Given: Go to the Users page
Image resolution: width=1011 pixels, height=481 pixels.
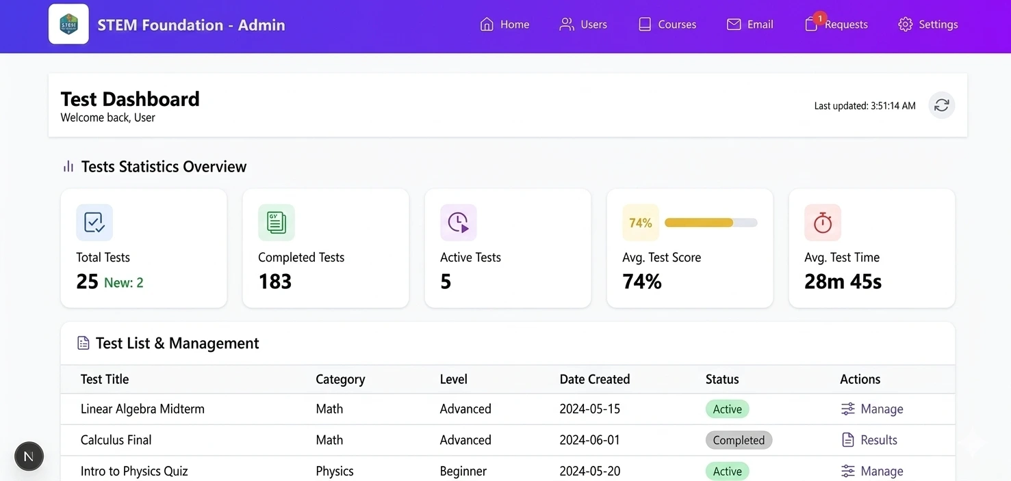Looking at the screenshot, I should (x=583, y=25).
